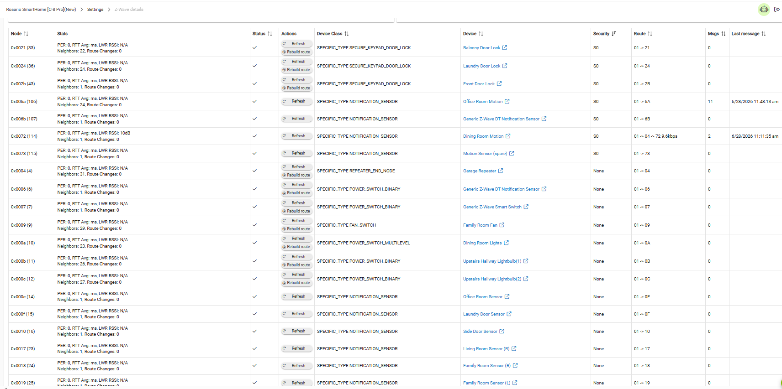Refresh node 0x0072 Dining Room Motion
782x389 pixels.
[297, 136]
